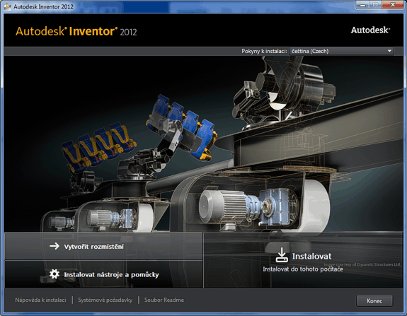Start Instalovat do tohoto počítače
Viewport: 407px width, 316px height.
click(303, 260)
